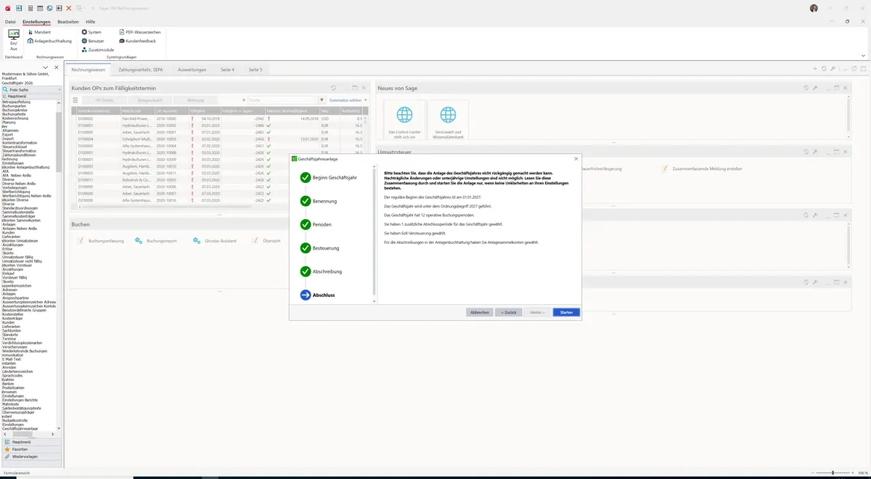The height and width of the screenshot is (479, 871).
Task: Select the Perioden wizard step
Action: pos(316,224)
